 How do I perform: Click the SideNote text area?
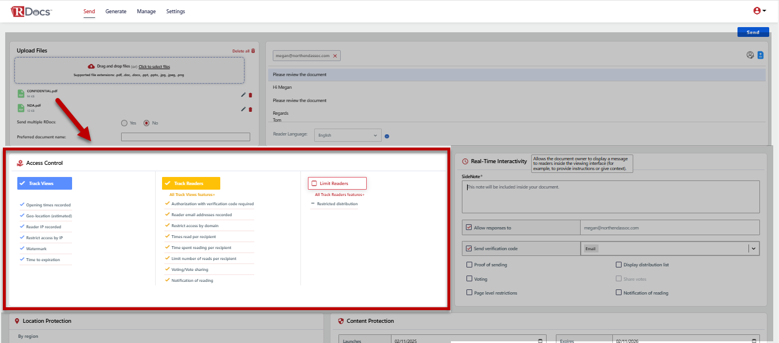pos(611,197)
